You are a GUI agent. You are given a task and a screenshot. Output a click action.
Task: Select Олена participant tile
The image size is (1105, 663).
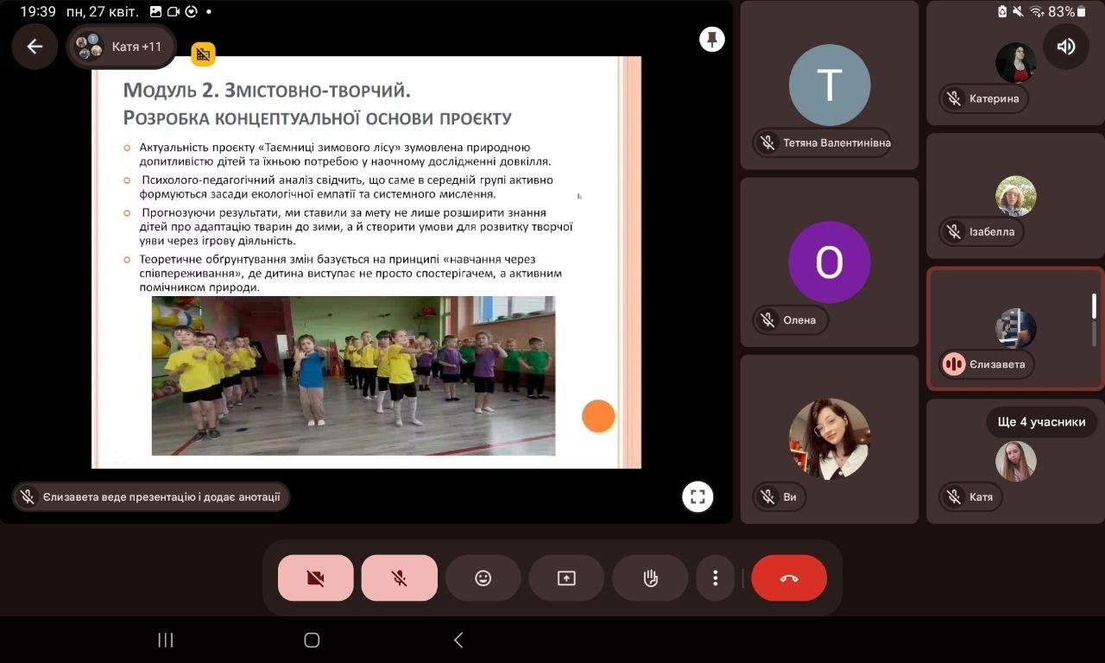tap(829, 262)
